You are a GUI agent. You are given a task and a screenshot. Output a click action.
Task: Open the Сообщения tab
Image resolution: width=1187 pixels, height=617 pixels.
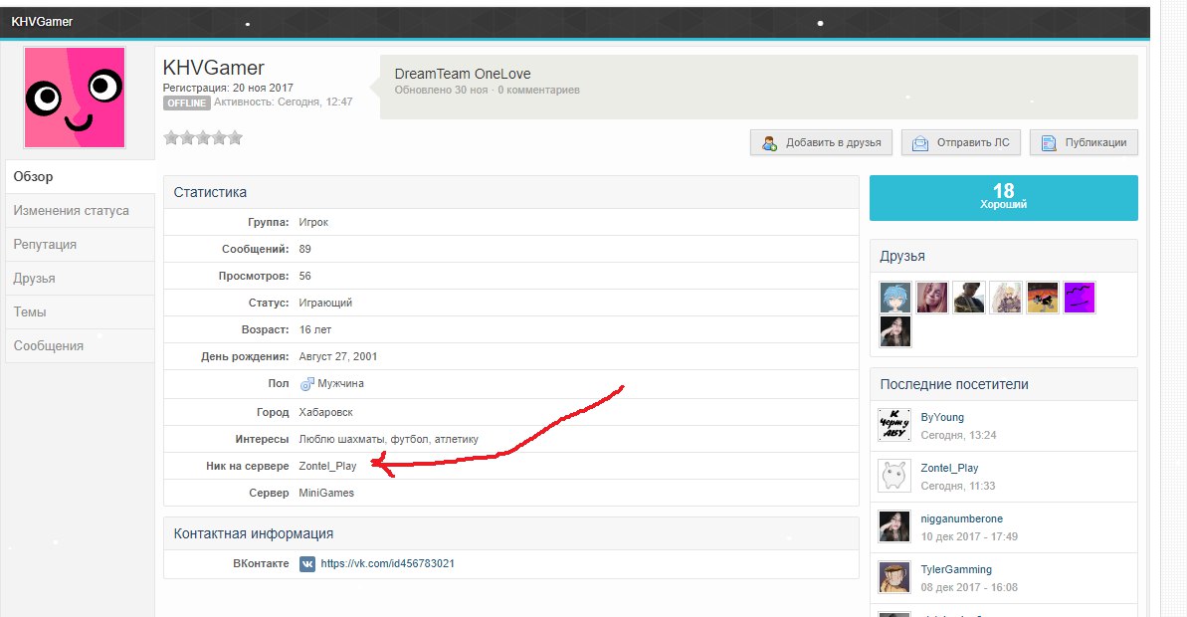[x=81, y=346]
